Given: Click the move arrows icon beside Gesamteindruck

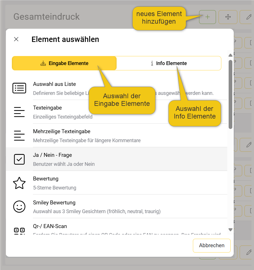Looking at the screenshot, I should [228, 17].
